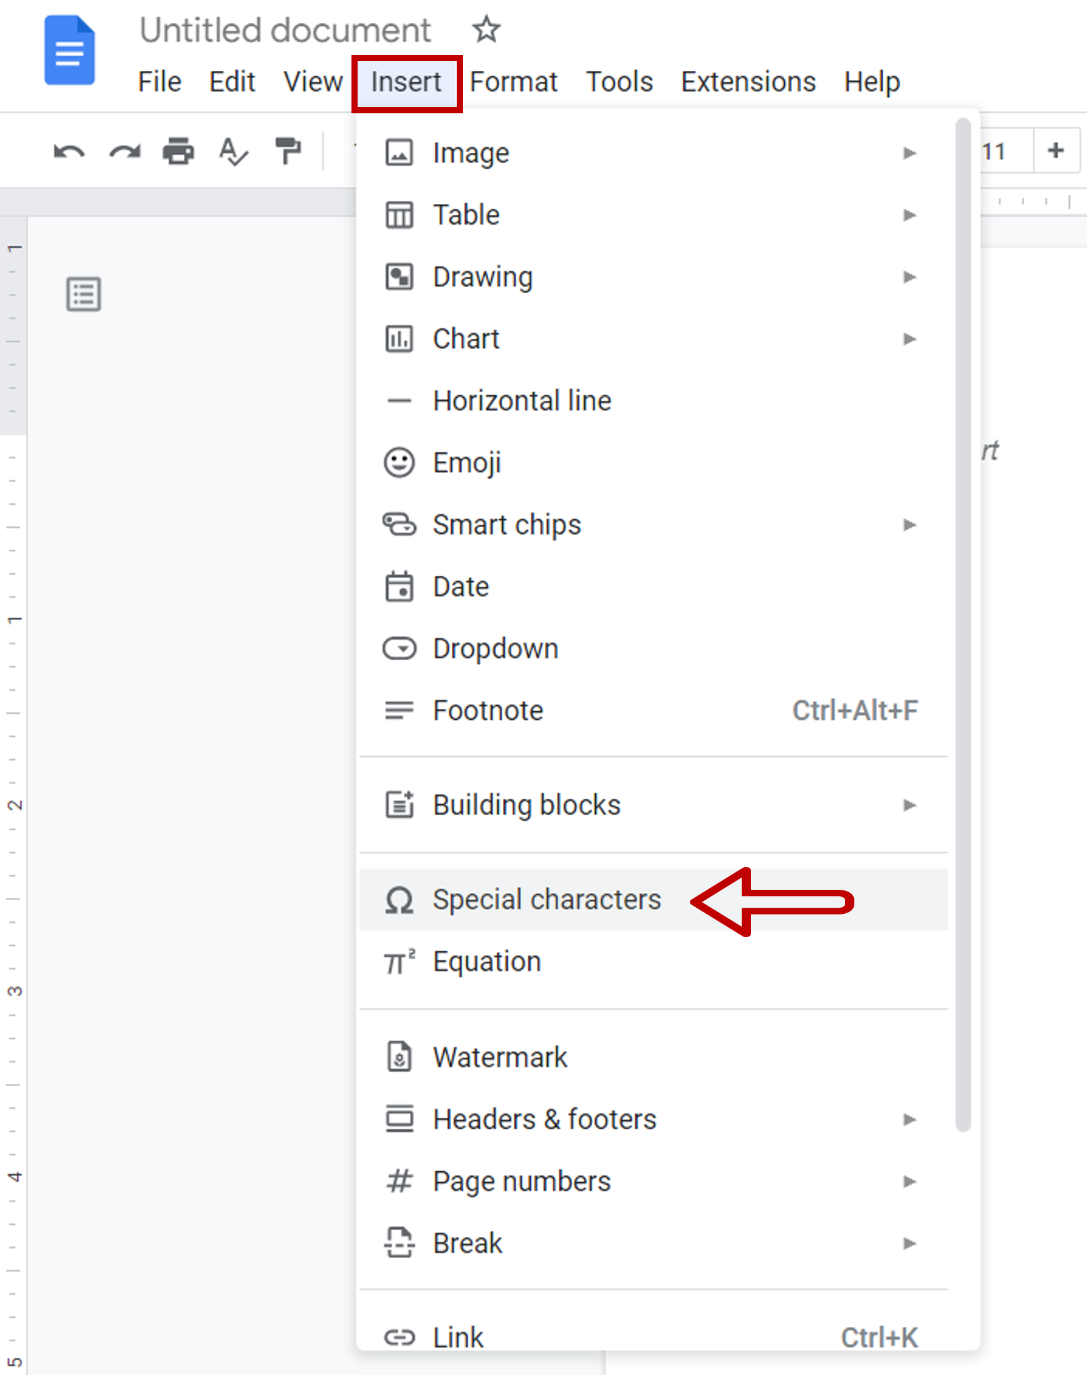This screenshot has height=1375, width=1087.
Task: Star the Untitled document
Action: tap(485, 30)
